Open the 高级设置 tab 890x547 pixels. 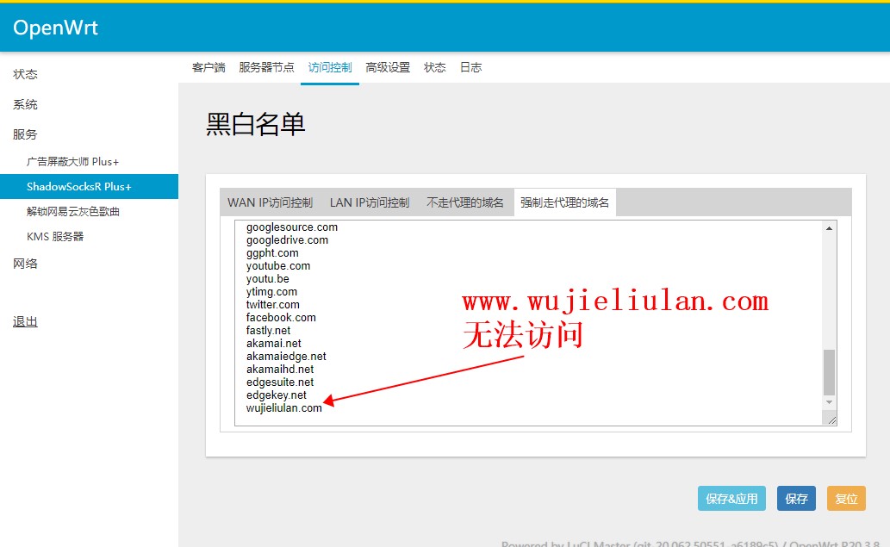[386, 65]
